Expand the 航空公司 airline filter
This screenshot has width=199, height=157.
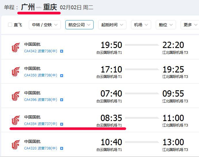coord(79,25)
